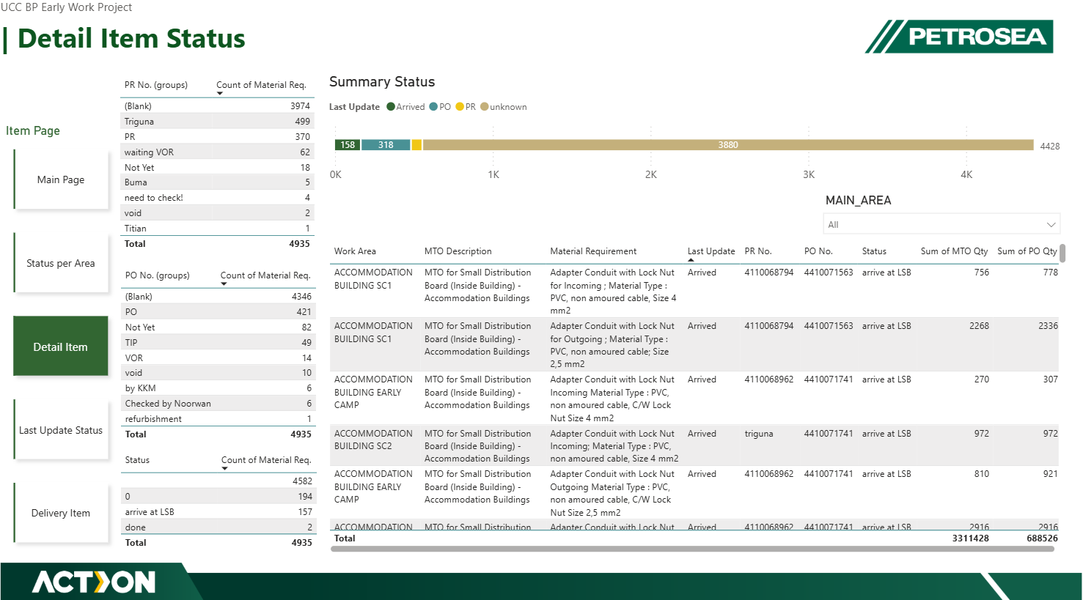Click the PR No. (groups) column header
This screenshot has width=1083, height=600.
156,85
